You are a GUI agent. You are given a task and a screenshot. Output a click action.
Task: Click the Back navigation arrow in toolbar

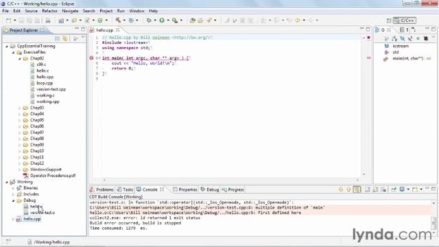(x=298, y=20)
